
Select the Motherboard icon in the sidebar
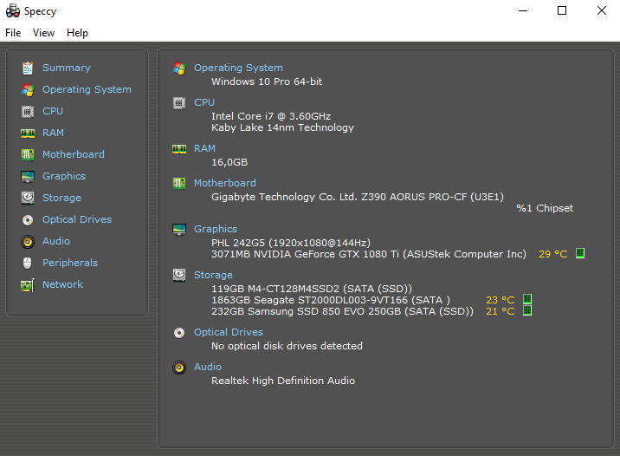[x=27, y=154]
